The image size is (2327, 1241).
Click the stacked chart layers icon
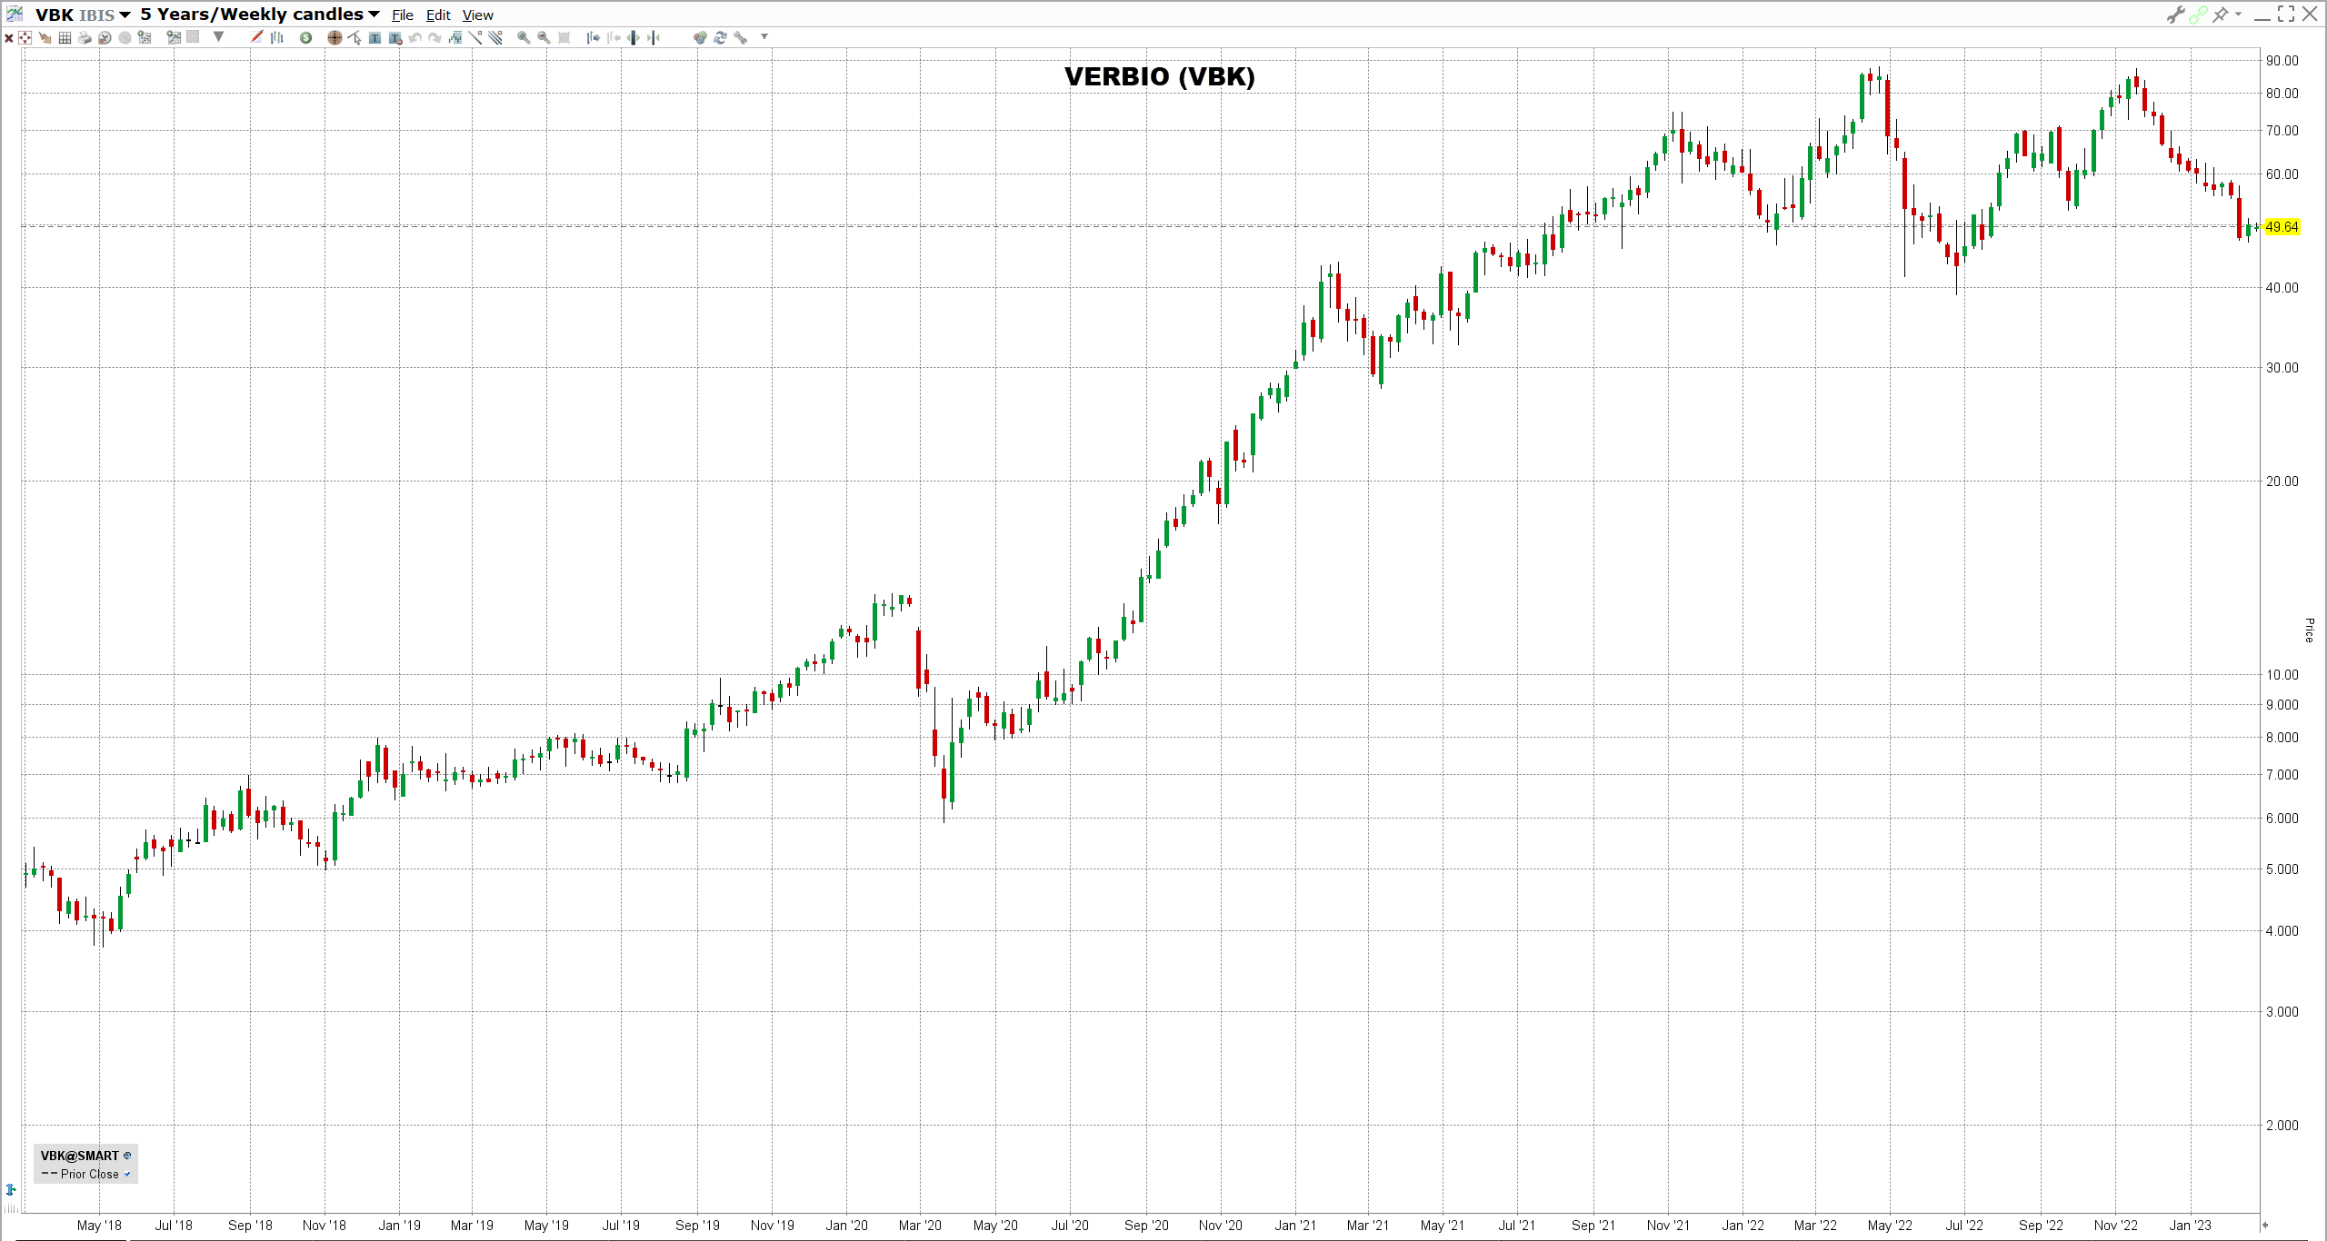click(x=455, y=38)
